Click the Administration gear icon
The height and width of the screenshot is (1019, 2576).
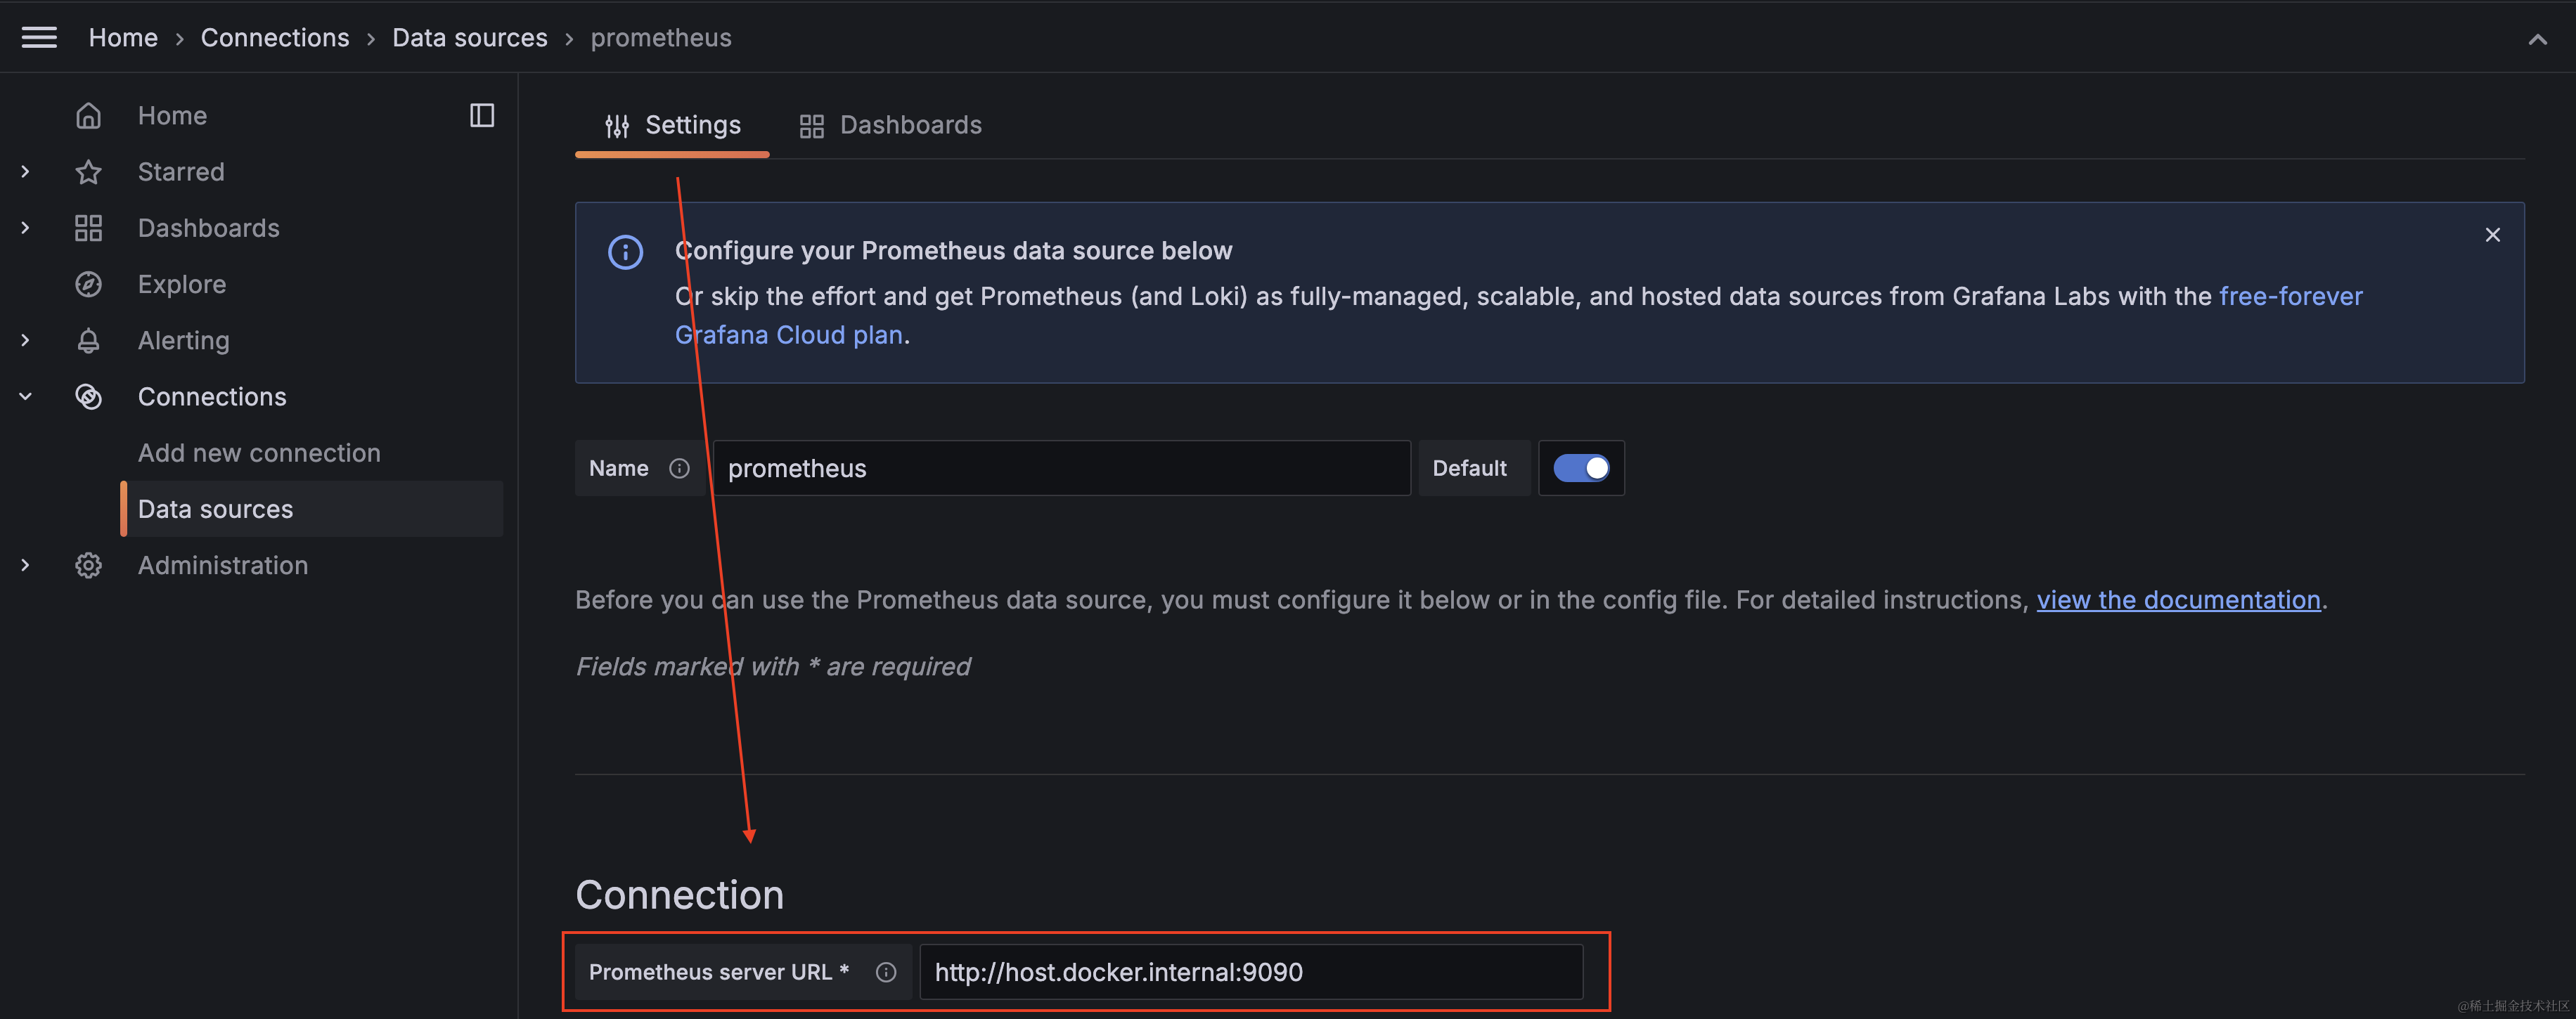88,566
